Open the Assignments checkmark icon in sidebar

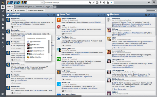pos(3,20)
